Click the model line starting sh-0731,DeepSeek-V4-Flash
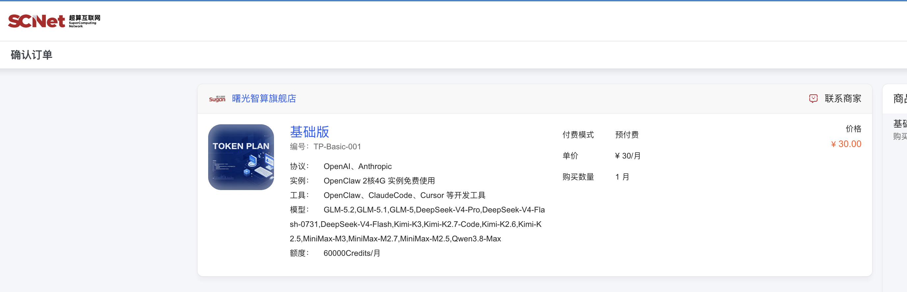The image size is (907, 292). tap(416, 224)
